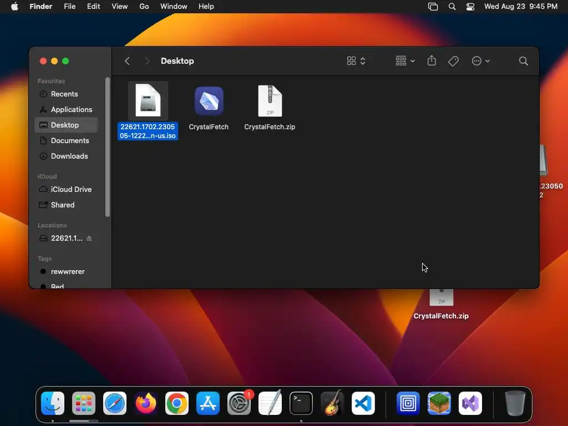Select the 22621.1702 ISO file icon

coord(148,100)
